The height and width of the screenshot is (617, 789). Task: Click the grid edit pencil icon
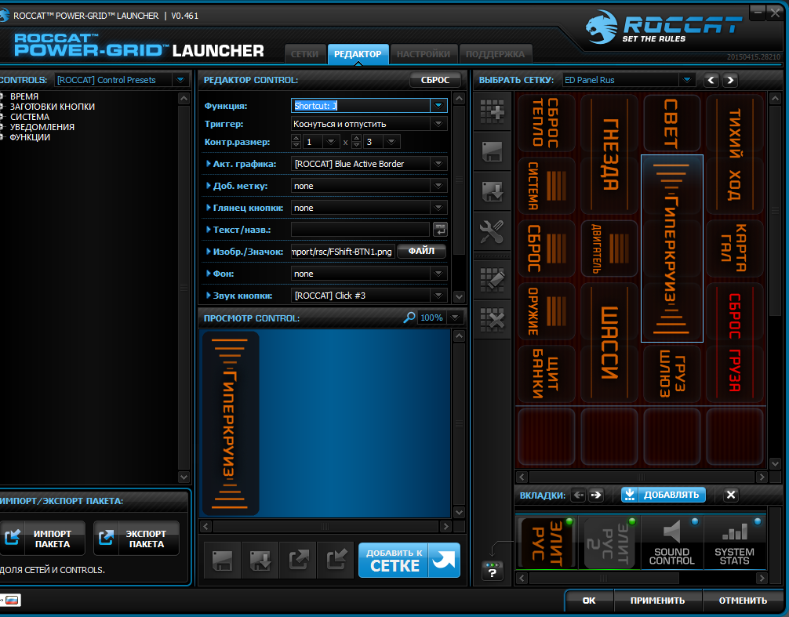[492, 279]
